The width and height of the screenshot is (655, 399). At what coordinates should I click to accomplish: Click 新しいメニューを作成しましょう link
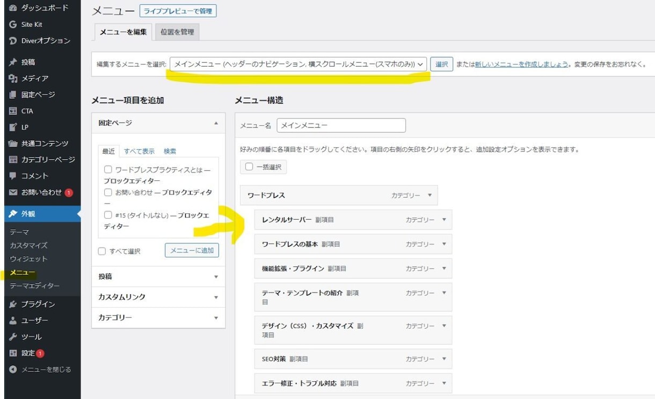click(521, 64)
